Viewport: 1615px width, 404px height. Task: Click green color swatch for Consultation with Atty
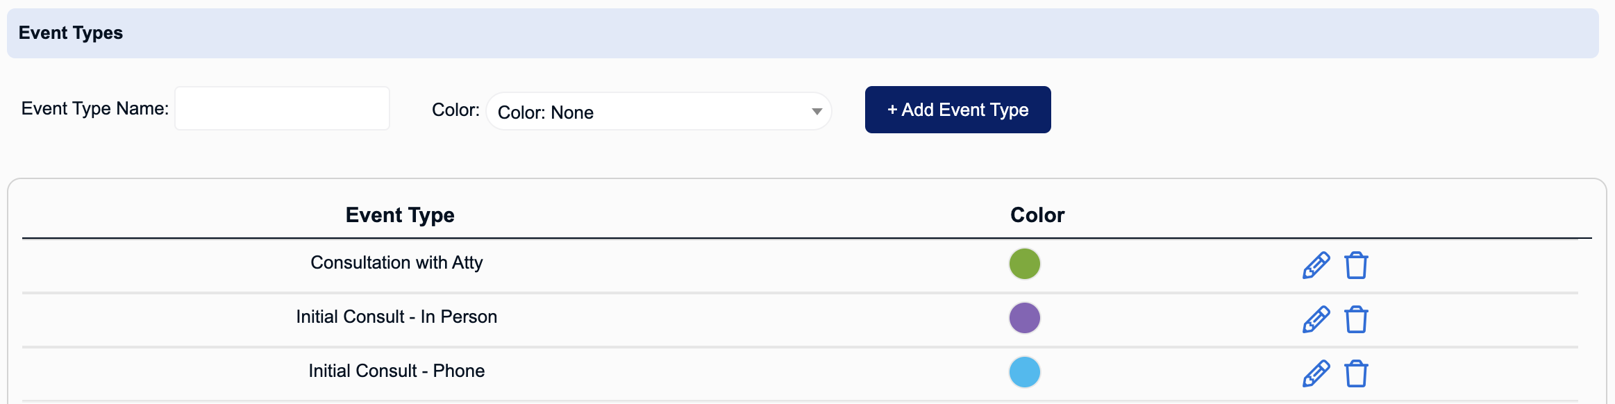pos(1024,264)
